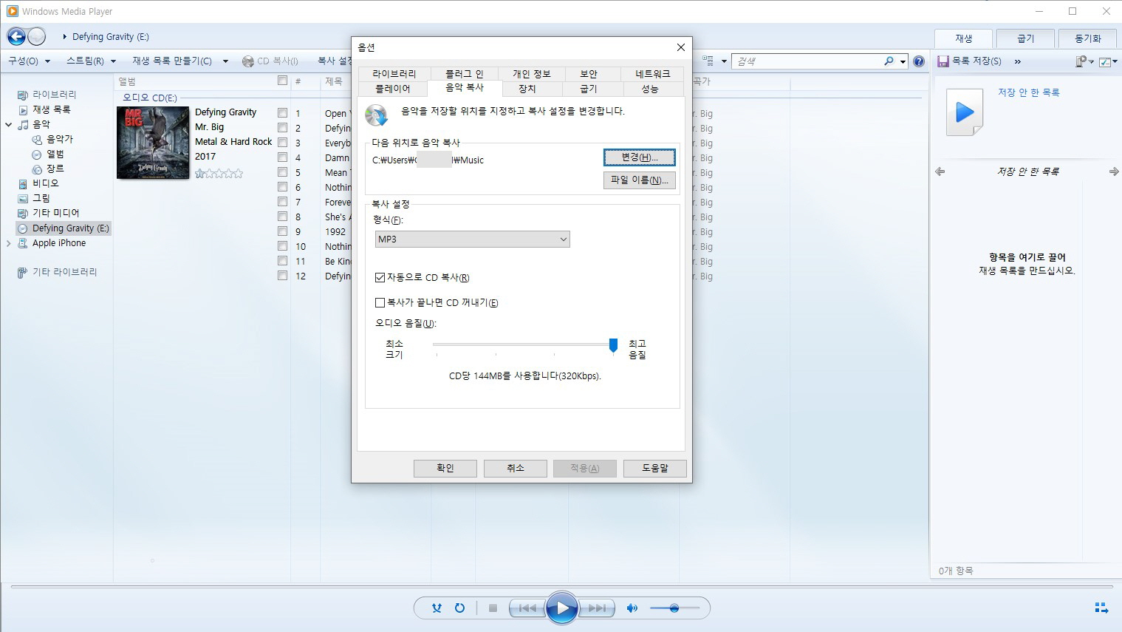Click the 변경 button
This screenshot has width=1122, height=632.
(x=640, y=157)
